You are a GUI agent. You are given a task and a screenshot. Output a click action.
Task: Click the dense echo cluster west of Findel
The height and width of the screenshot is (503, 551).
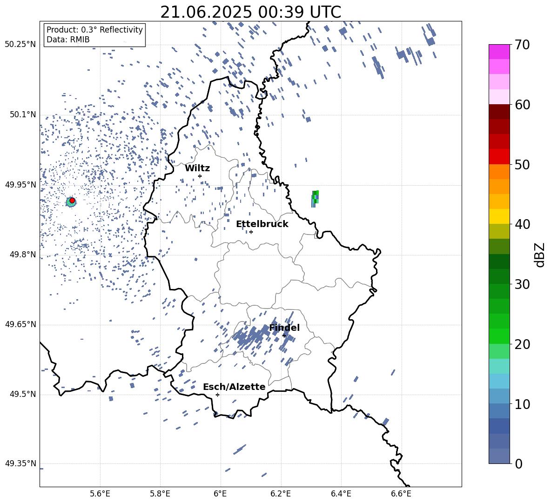[251, 336]
